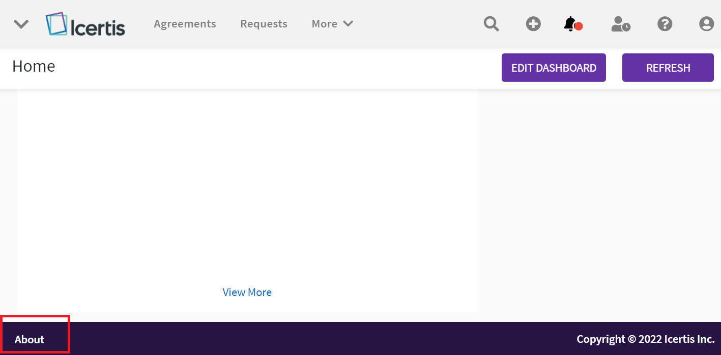Open the Requests menu
Screen dimensions: 721x355
[264, 24]
